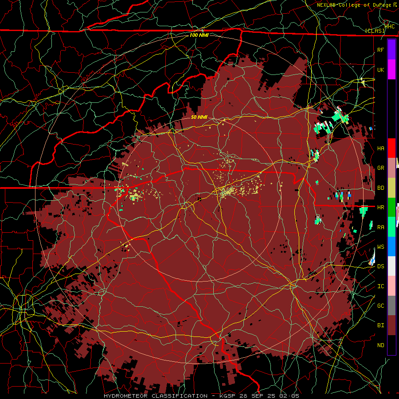Viewport: 399px width, 399px height.
Task: Select the gray GC color swatch
Action: (x=391, y=305)
